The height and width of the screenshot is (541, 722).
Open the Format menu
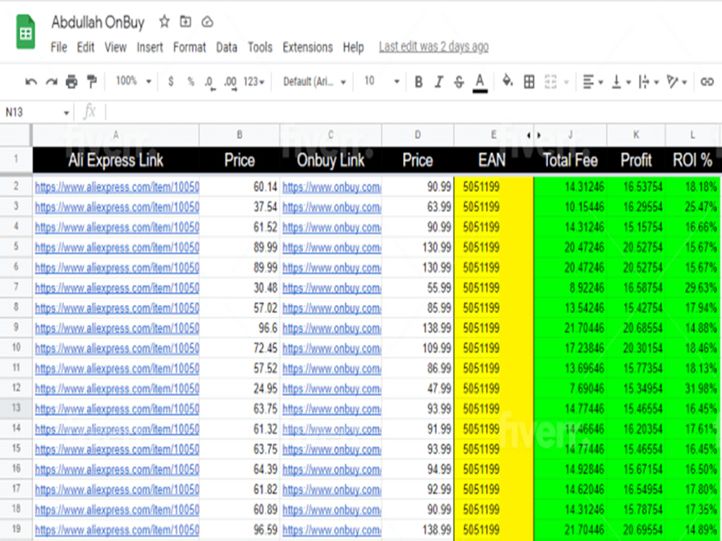point(190,48)
